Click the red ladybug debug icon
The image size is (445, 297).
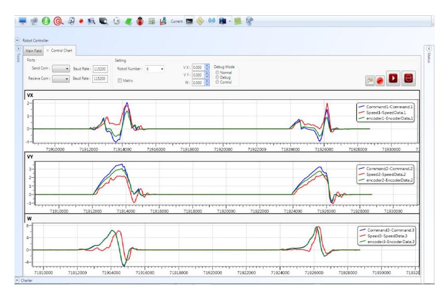140,21
